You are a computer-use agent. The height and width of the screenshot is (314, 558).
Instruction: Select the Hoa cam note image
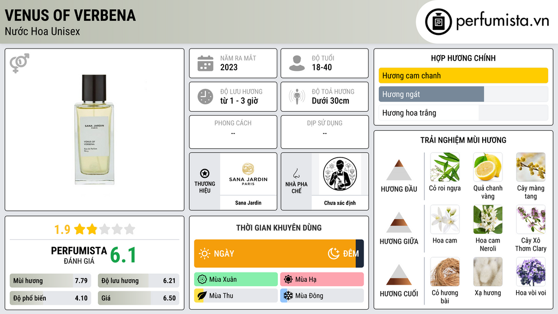point(445,220)
